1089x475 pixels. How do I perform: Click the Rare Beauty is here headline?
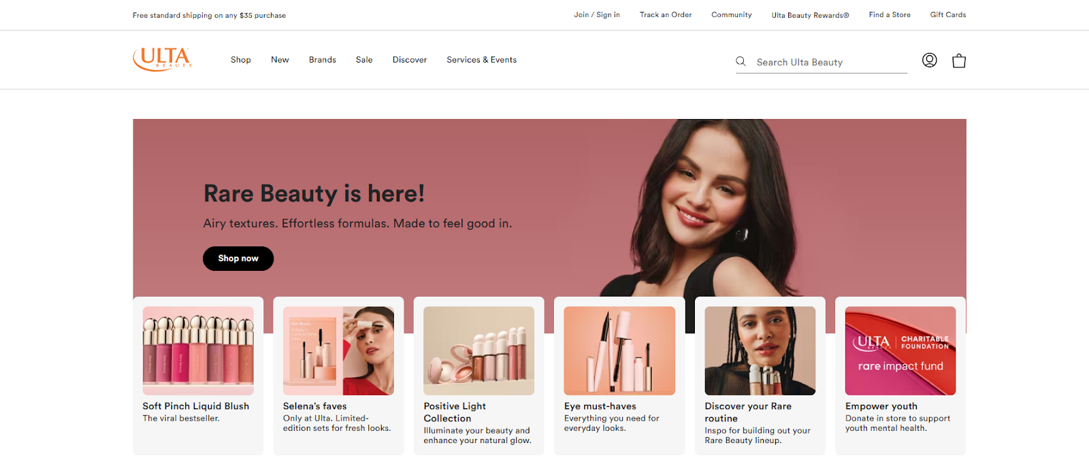[x=314, y=194]
